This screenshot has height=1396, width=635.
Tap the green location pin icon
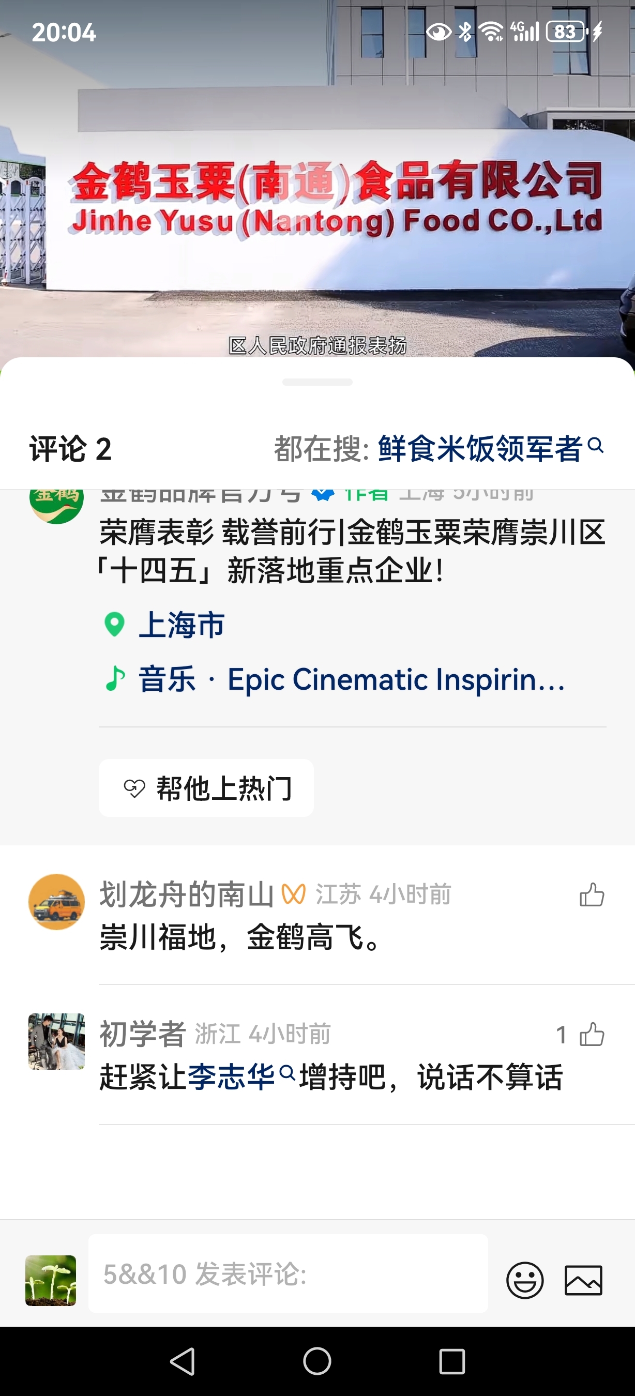(114, 624)
